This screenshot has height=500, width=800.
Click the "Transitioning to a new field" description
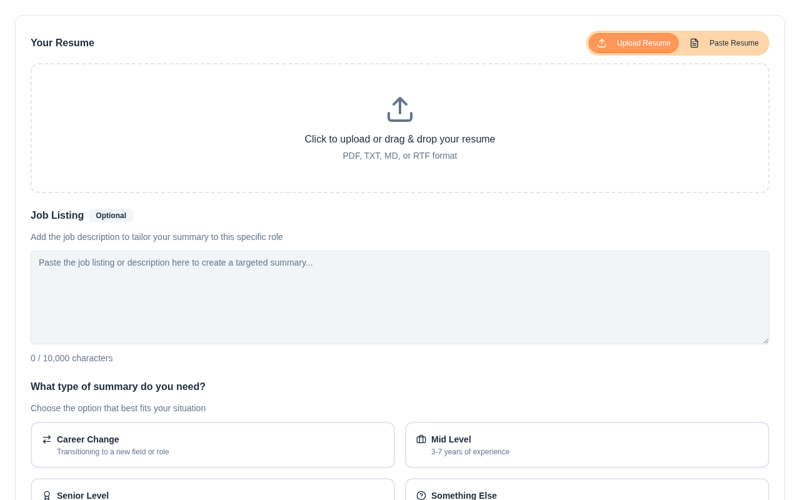pos(113,452)
